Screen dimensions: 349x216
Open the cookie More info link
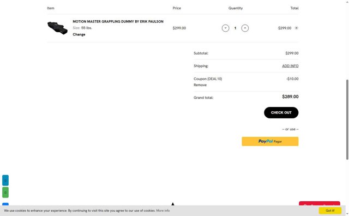coord(163,211)
